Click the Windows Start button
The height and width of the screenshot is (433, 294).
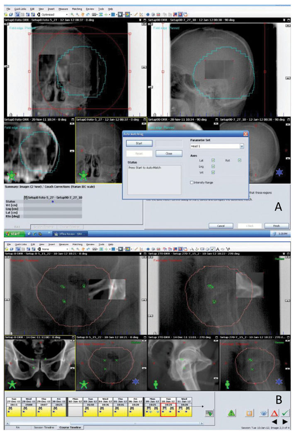point(15,234)
